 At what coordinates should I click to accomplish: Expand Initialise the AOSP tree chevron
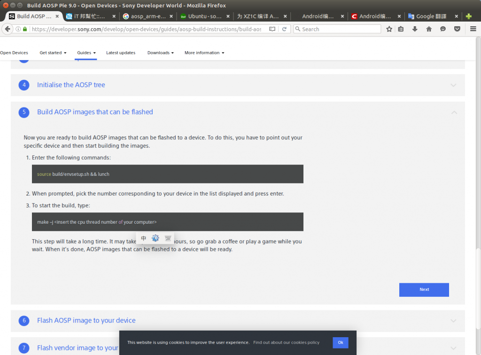pos(453,85)
